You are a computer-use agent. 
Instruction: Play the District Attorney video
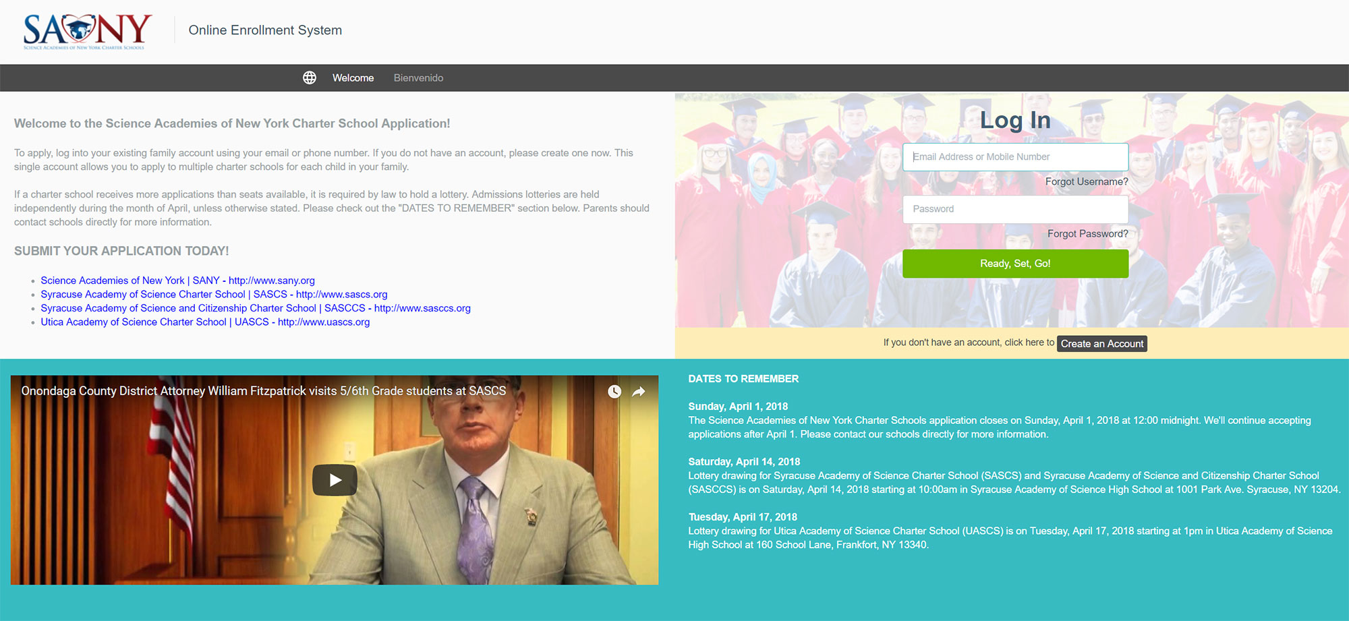click(x=335, y=480)
